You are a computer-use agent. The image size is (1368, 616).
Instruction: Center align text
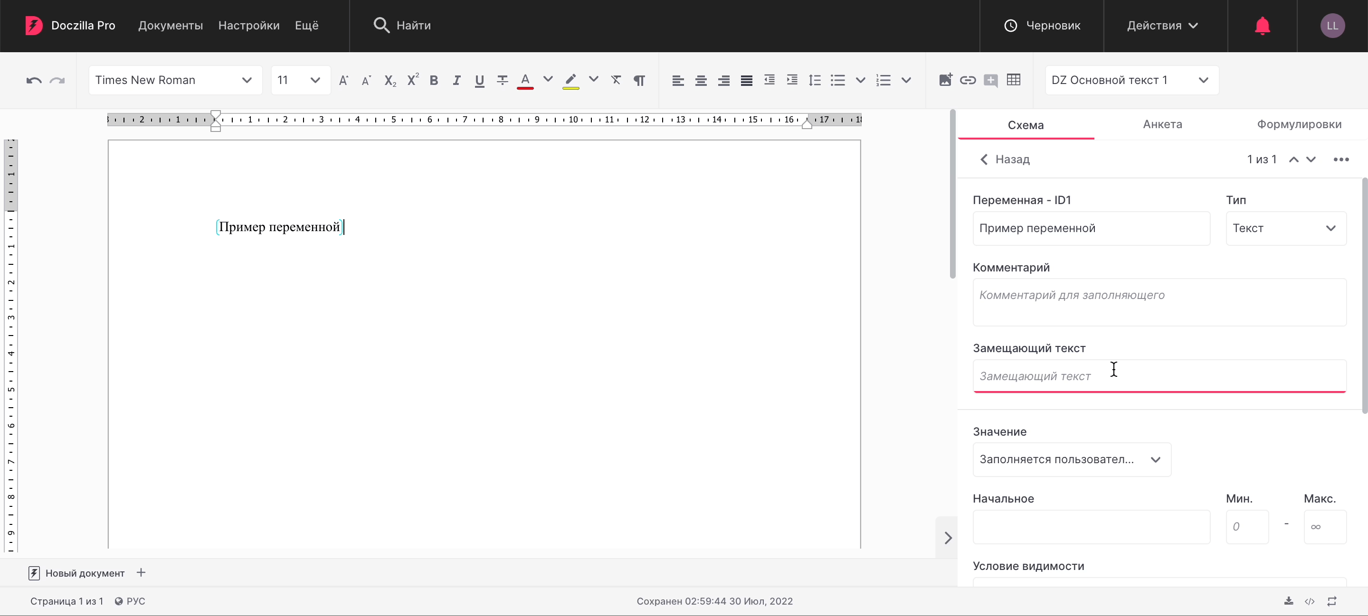701,81
